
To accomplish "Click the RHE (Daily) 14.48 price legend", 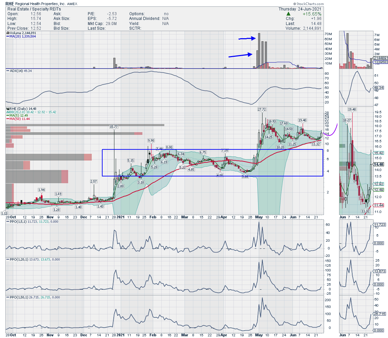I will 22,108.
